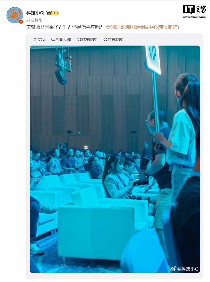The height and width of the screenshot is (282, 210).
Task: Open the 科技小Q profile avatar
Action: pos(15,15)
